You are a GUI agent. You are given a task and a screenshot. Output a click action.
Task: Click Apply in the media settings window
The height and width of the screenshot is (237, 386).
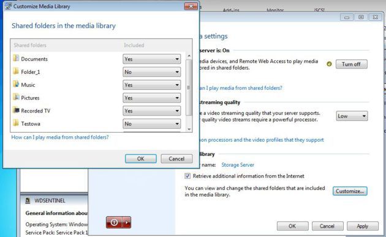point(363,226)
